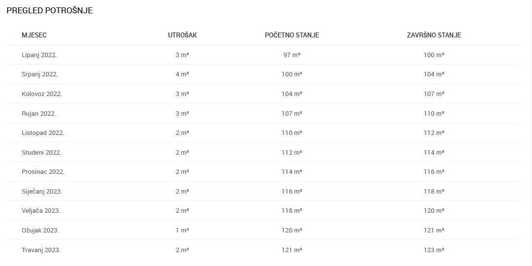Click the Travanj 2023. month entry
This screenshot has height=266, width=532.
pos(41,250)
